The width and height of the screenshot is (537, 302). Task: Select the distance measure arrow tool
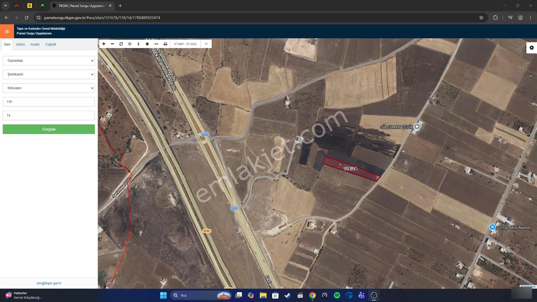click(156, 44)
